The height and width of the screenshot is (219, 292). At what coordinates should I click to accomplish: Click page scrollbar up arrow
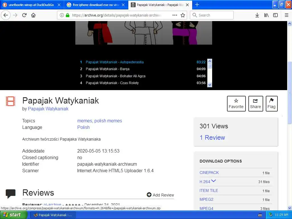[x=290, y=23]
